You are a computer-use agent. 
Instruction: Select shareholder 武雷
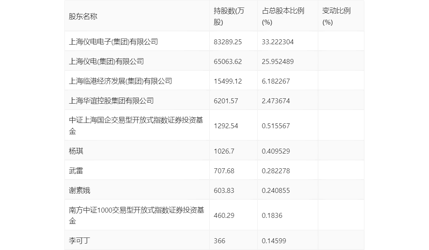point(76,171)
